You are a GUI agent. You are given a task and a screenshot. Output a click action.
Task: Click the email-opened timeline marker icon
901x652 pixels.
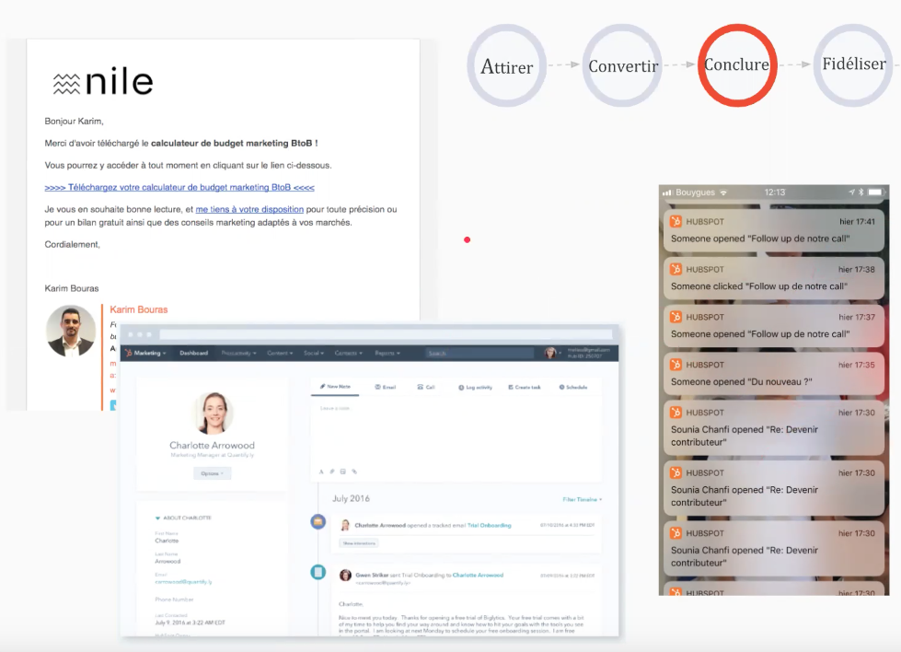318,521
